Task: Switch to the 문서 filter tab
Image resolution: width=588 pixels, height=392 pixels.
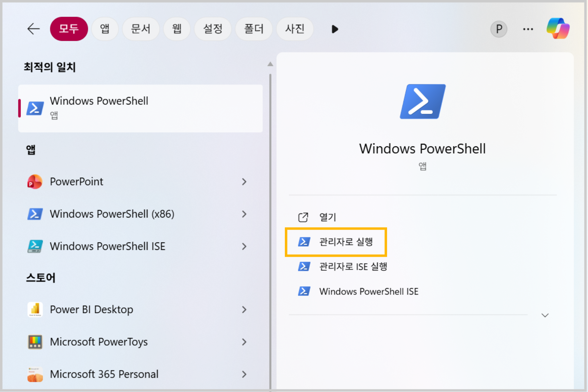Action: (141, 29)
